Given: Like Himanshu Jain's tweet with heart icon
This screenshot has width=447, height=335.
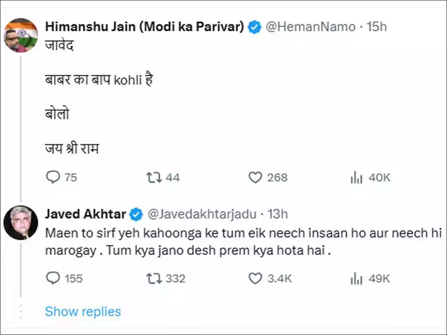Looking at the screenshot, I should point(256,177).
